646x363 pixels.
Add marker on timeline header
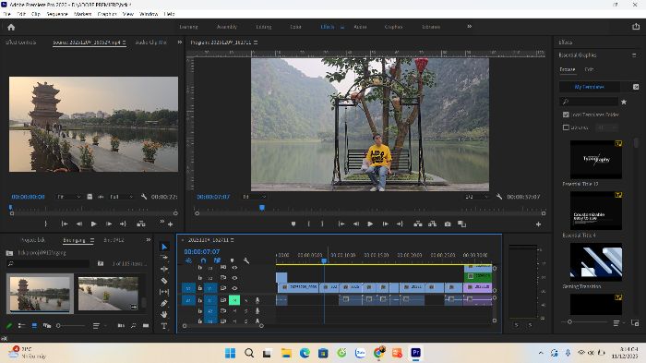232,260
